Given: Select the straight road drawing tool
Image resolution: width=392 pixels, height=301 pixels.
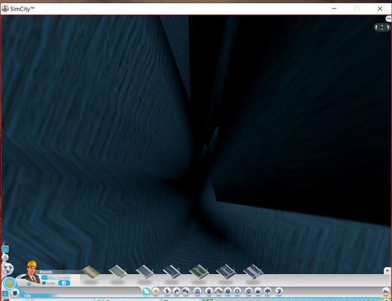Looking at the screenshot, I should click(x=44, y=277).
